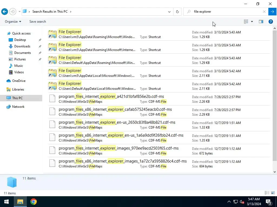Open the Organize menu
The width and height of the screenshot is (277, 207).
[13, 22]
